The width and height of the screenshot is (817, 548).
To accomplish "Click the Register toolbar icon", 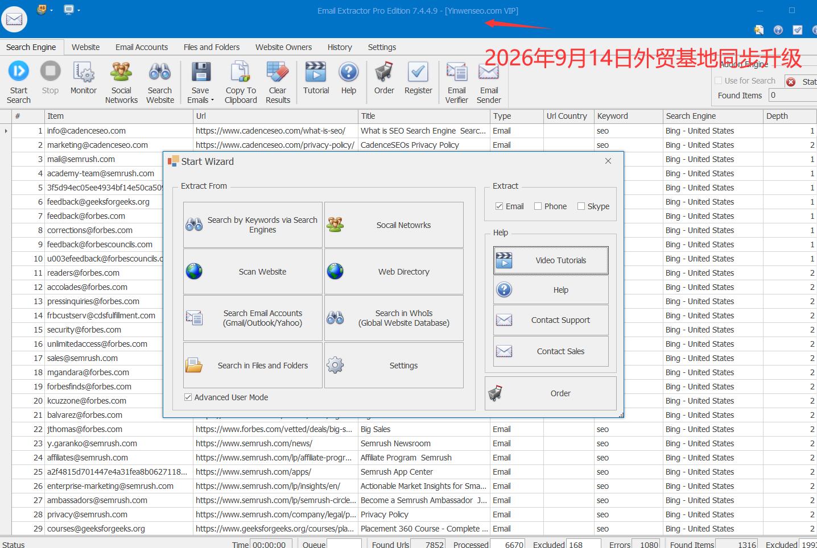I will click(418, 72).
